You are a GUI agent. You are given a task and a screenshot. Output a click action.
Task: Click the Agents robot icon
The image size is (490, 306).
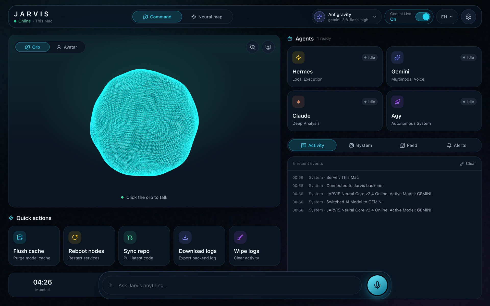[290, 39]
